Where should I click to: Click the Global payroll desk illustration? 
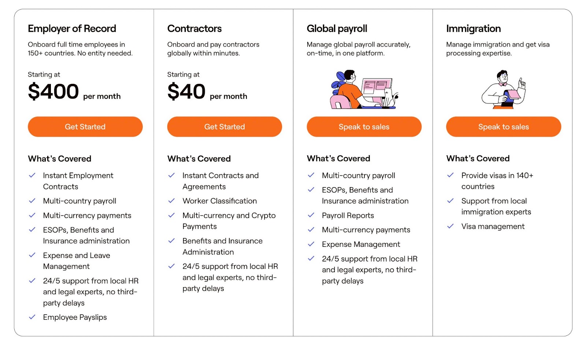tap(364, 89)
